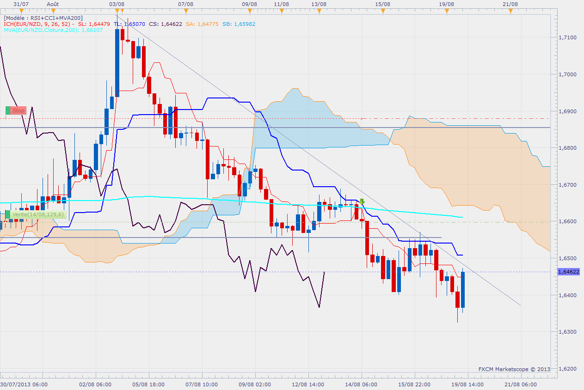Click the orange marker under 15/08
The height and width of the screenshot is (390, 584).
coord(383,11)
